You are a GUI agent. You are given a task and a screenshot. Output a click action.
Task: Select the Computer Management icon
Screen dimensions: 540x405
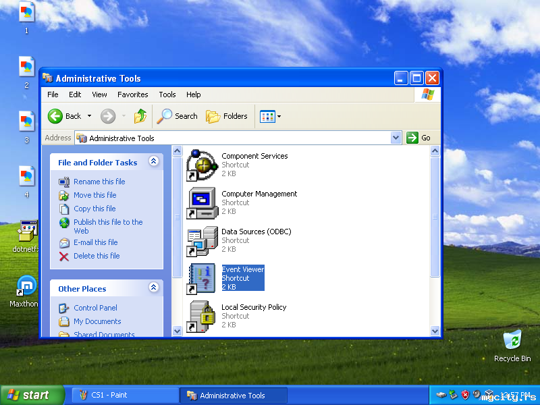(x=201, y=202)
